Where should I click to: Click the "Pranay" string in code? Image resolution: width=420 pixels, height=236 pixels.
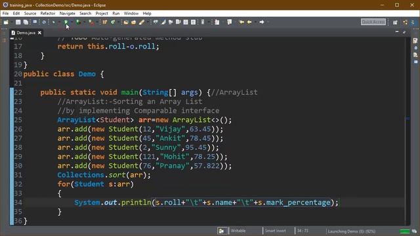[172, 166]
